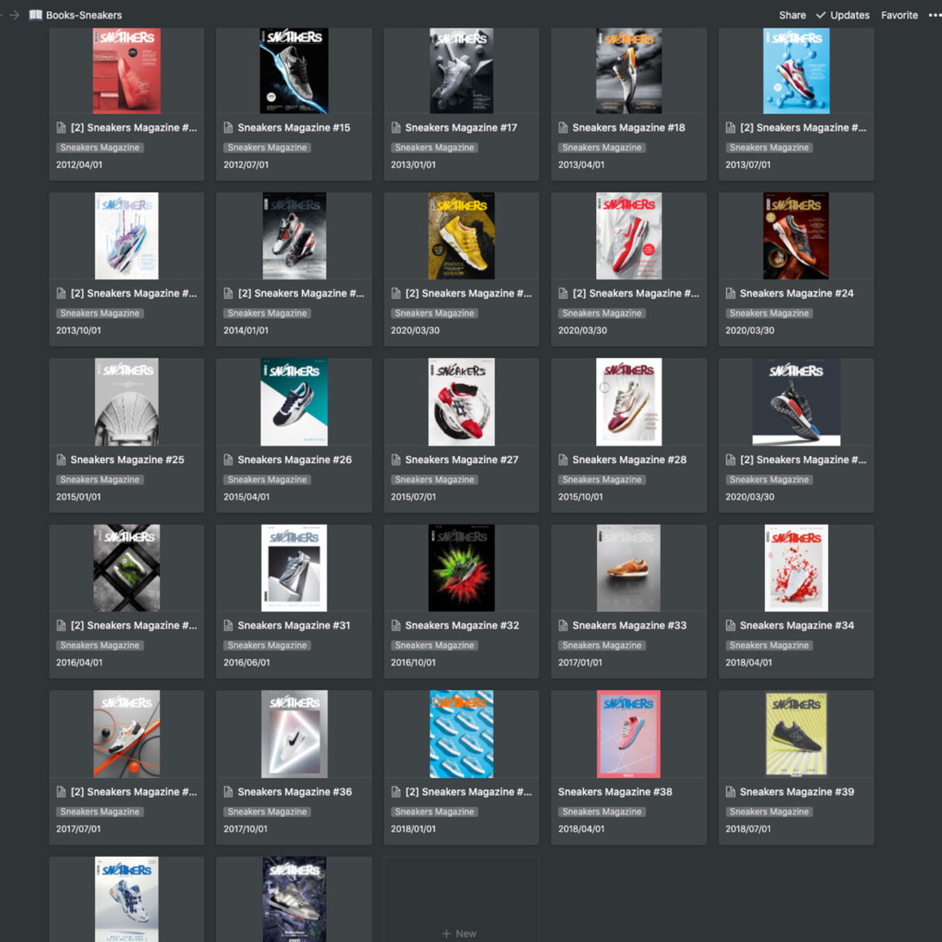Click the date 2017/10/01
The height and width of the screenshot is (942, 942).
tap(246, 830)
